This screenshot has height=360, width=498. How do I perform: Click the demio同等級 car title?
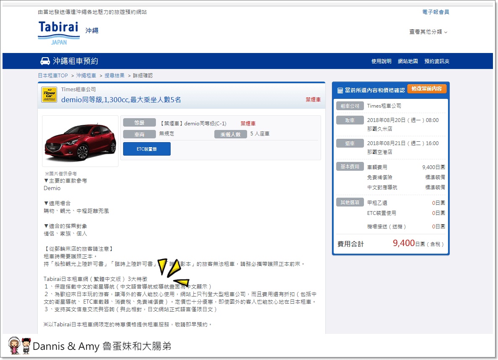121,100
